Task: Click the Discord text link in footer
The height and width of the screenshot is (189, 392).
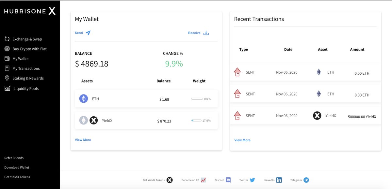Action: coord(220,180)
